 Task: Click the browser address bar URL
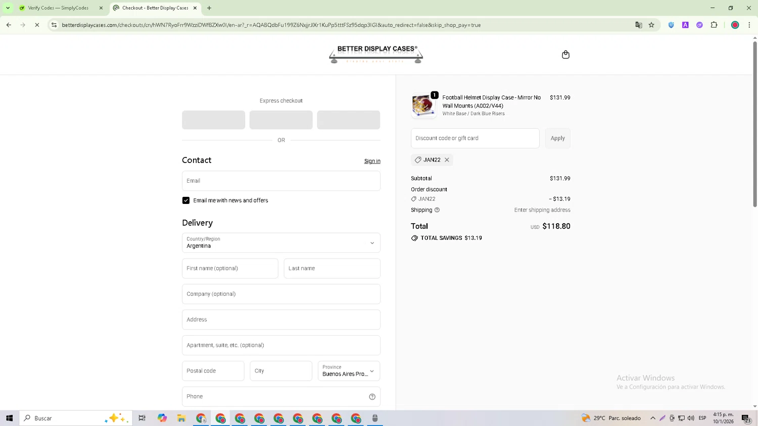tap(271, 25)
